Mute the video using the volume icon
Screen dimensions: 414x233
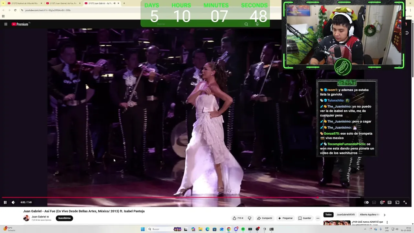13,202
